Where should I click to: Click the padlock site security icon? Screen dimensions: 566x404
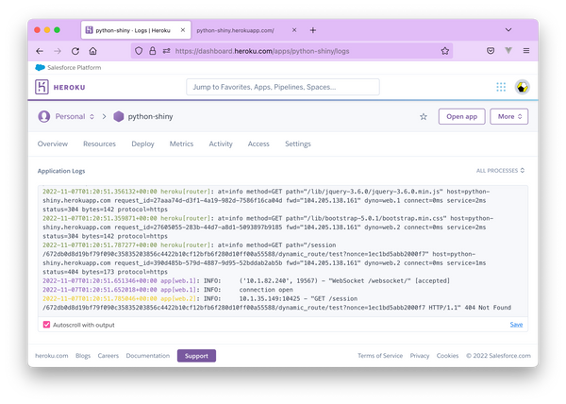point(152,51)
